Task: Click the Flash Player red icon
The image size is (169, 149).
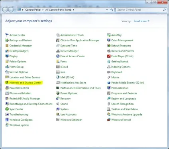Action: click(x=109, y=56)
